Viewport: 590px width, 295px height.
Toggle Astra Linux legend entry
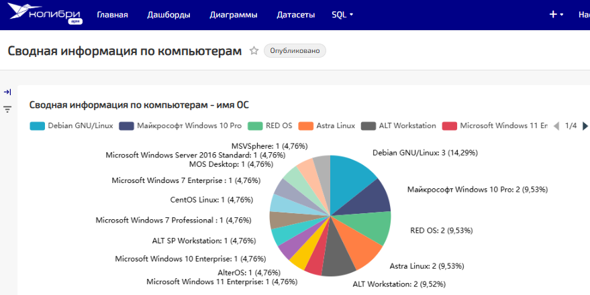pyautogui.click(x=327, y=126)
